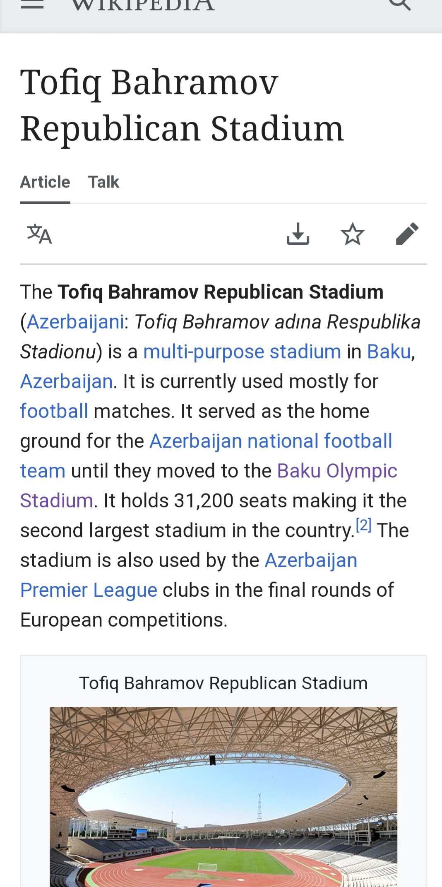Open the language selection icon
442x887 pixels.
coord(40,234)
